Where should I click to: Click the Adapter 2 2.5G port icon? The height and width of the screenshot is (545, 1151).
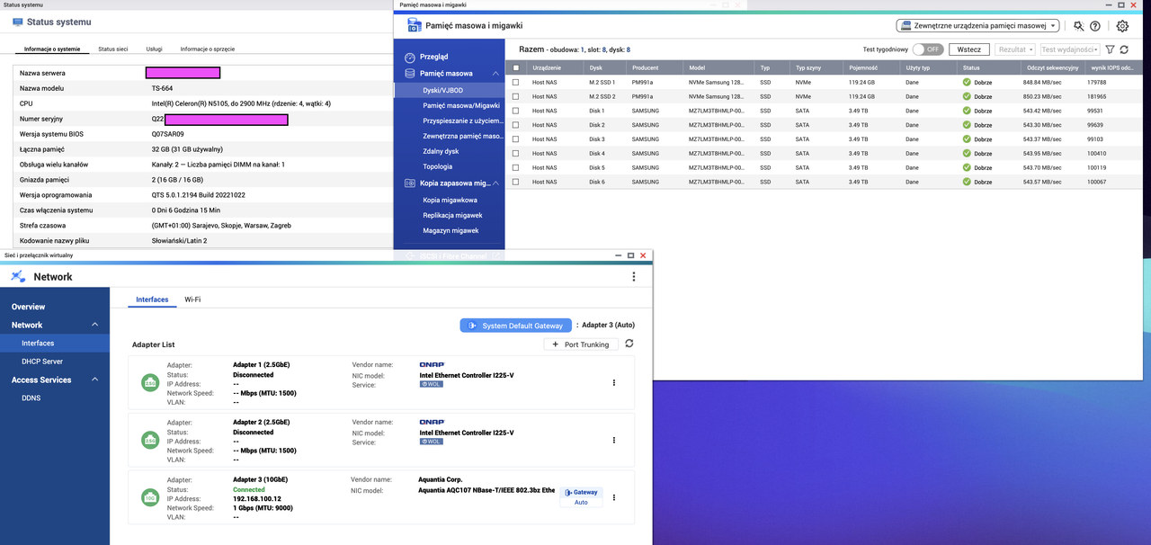[149, 441]
